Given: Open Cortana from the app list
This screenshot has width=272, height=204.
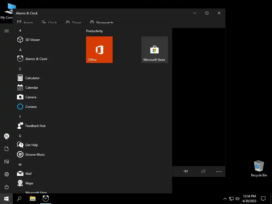Looking at the screenshot, I should coord(47,107).
